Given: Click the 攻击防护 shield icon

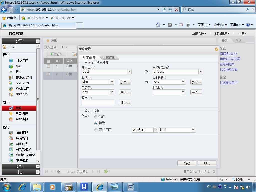Looking at the screenshot, I should (x=11, y=114).
